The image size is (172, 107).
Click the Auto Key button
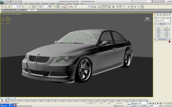134,103
